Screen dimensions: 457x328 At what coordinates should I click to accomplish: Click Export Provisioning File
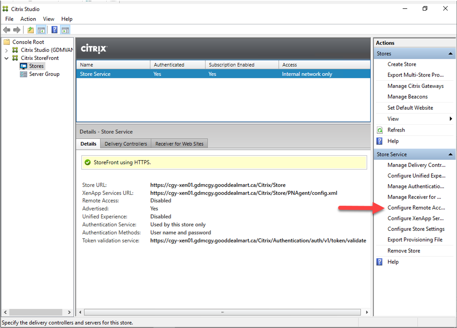click(x=415, y=240)
